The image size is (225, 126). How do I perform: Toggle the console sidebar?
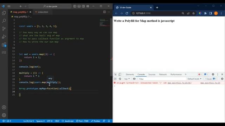(115, 79)
